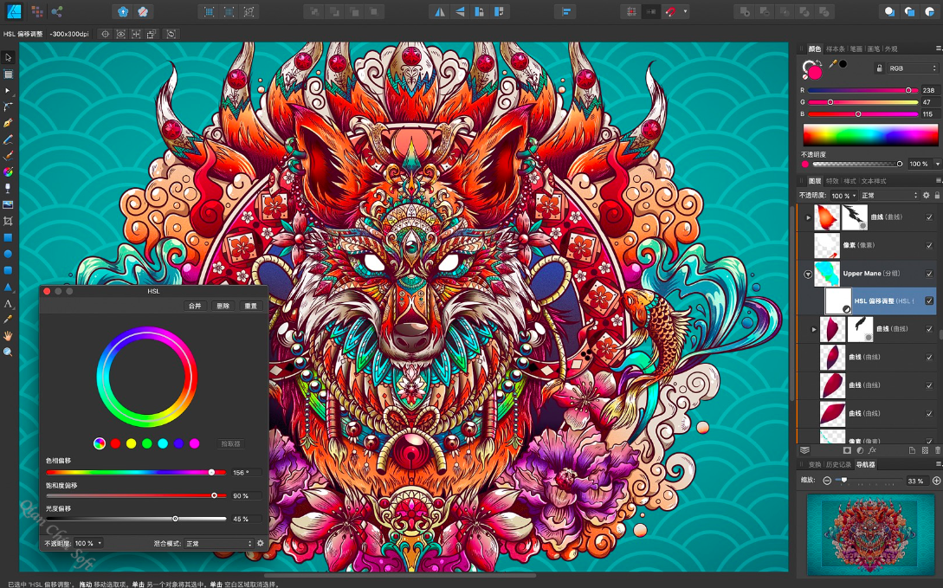Select red channel circle in HSL dialog
This screenshot has height=588, width=943.
tap(115, 443)
